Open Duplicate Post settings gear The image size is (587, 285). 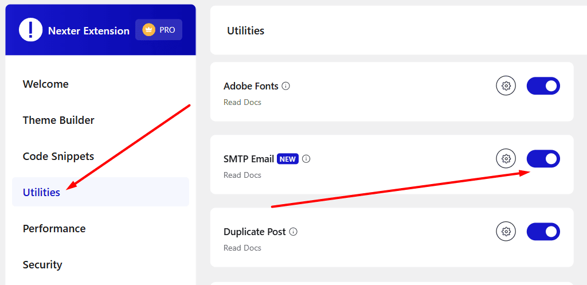[x=506, y=232]
